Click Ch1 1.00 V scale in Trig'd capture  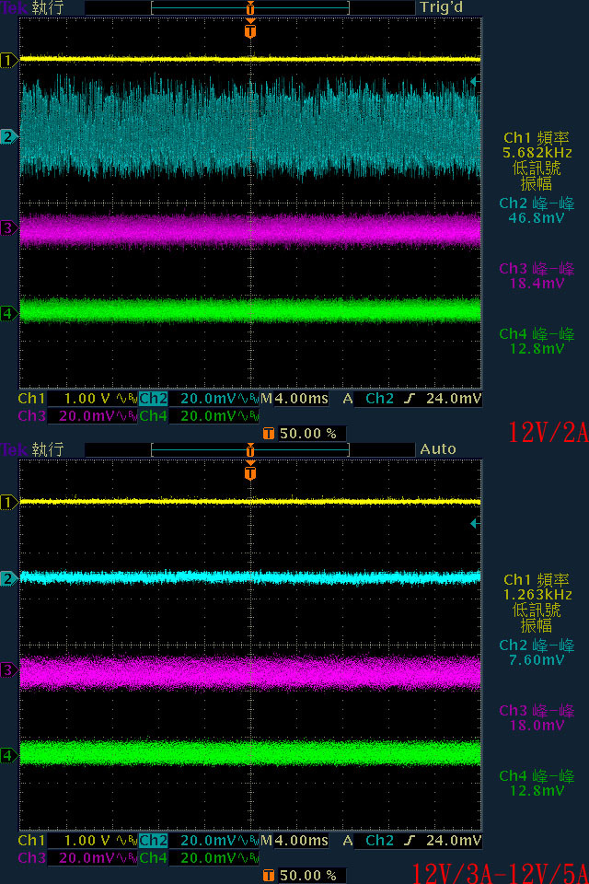pyautogui.click(x=87, y=399)
